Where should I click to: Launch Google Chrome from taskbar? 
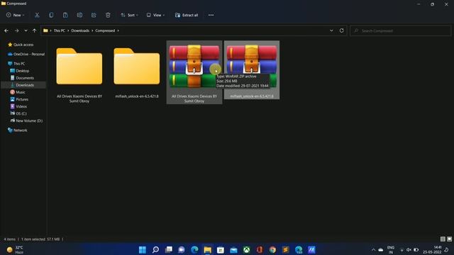pyautogui.click(x=272, y=250)
